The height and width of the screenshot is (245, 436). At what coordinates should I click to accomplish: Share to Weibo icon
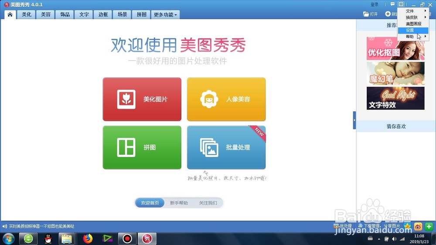(418, 226)
